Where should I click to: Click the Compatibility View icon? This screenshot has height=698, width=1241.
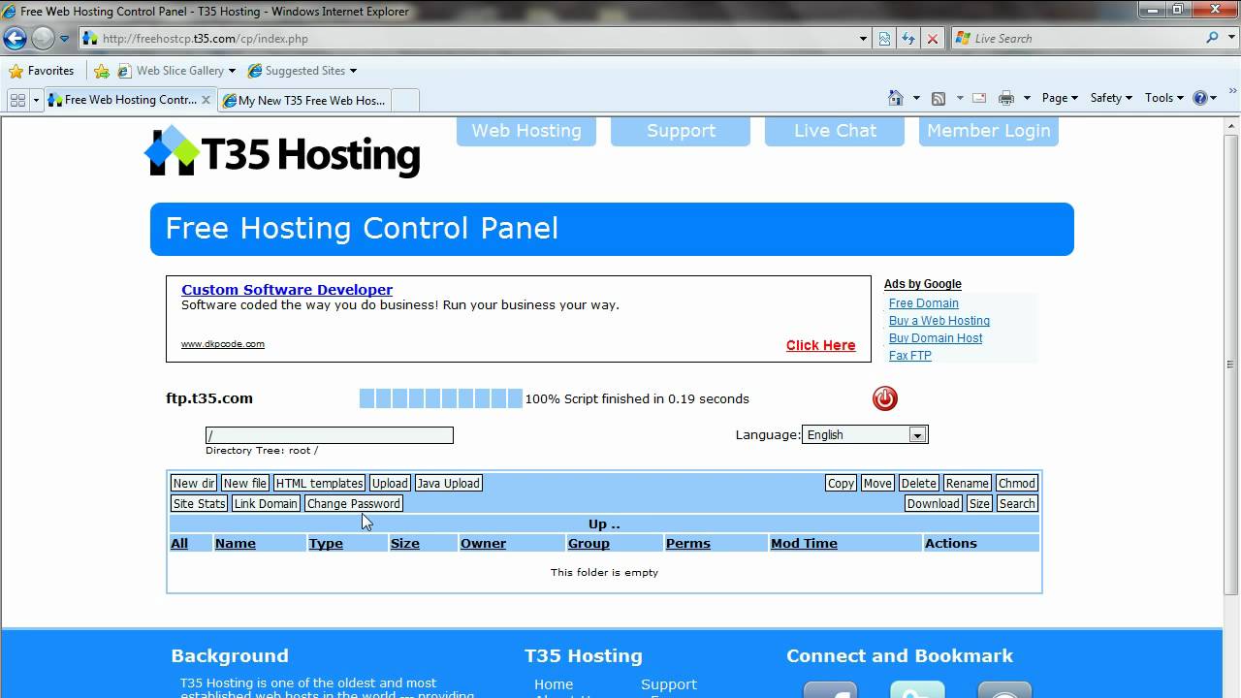coord(885,39)
